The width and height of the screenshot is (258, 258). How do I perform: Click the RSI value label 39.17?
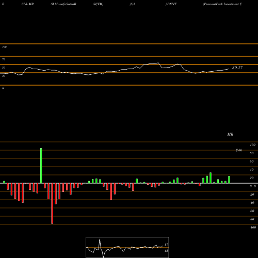pos(237,68)
